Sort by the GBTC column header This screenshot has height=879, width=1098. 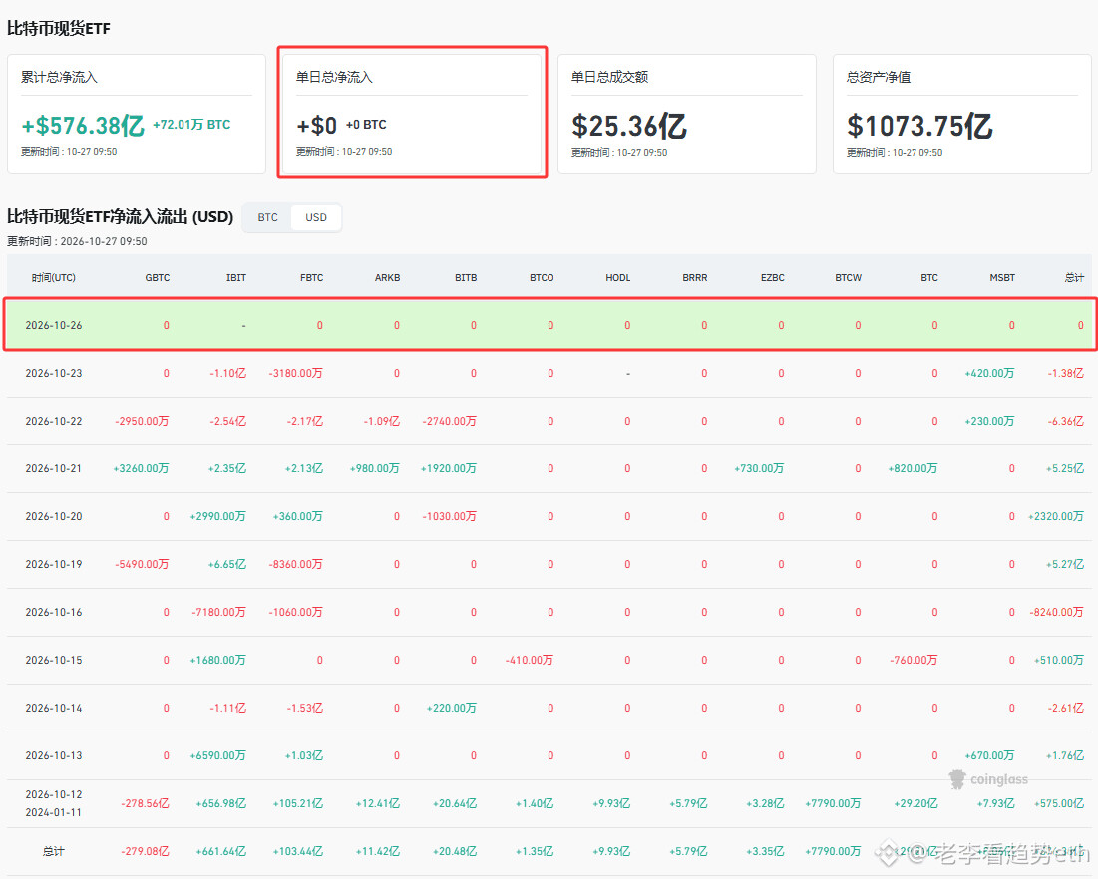pyautogui.click(x=157, y=278)
